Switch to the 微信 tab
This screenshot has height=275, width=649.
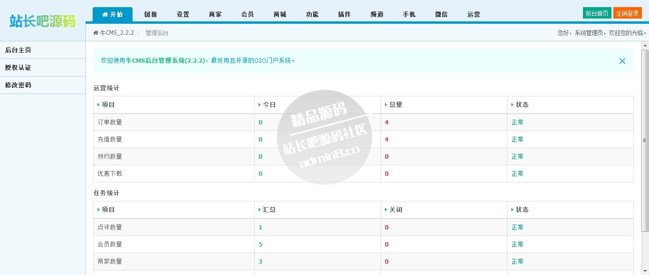tap(441, 14)
